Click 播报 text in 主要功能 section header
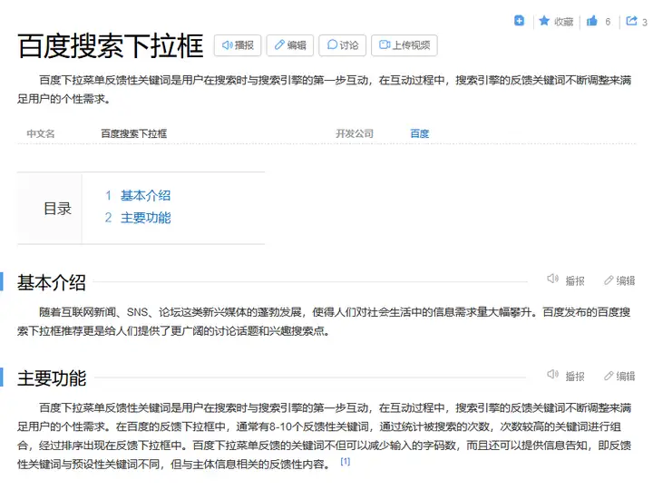 (x=575, y=377)
